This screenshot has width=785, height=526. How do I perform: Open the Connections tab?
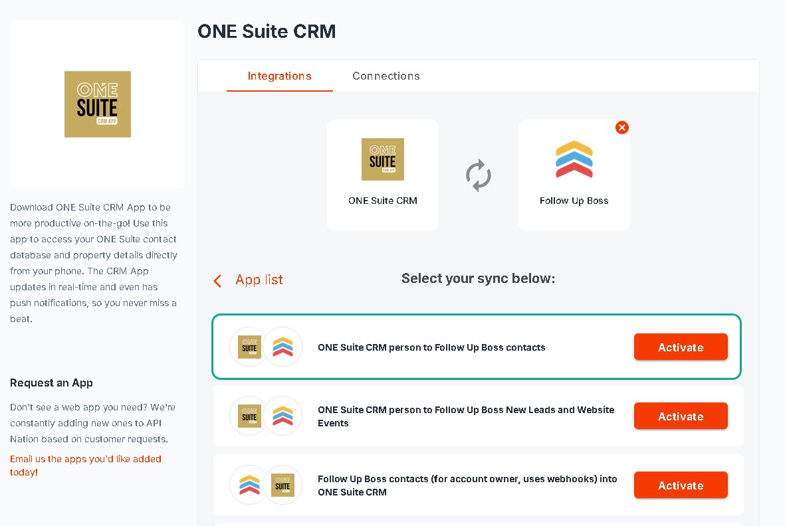tap(386, 76)
